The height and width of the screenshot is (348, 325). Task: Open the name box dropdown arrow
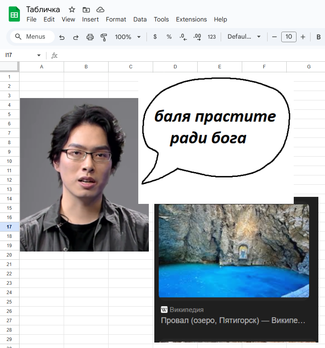[39, 55]
